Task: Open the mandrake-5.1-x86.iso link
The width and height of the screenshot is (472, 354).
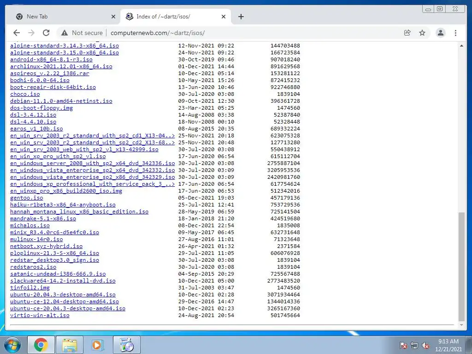Action: (x=43, y=219)
